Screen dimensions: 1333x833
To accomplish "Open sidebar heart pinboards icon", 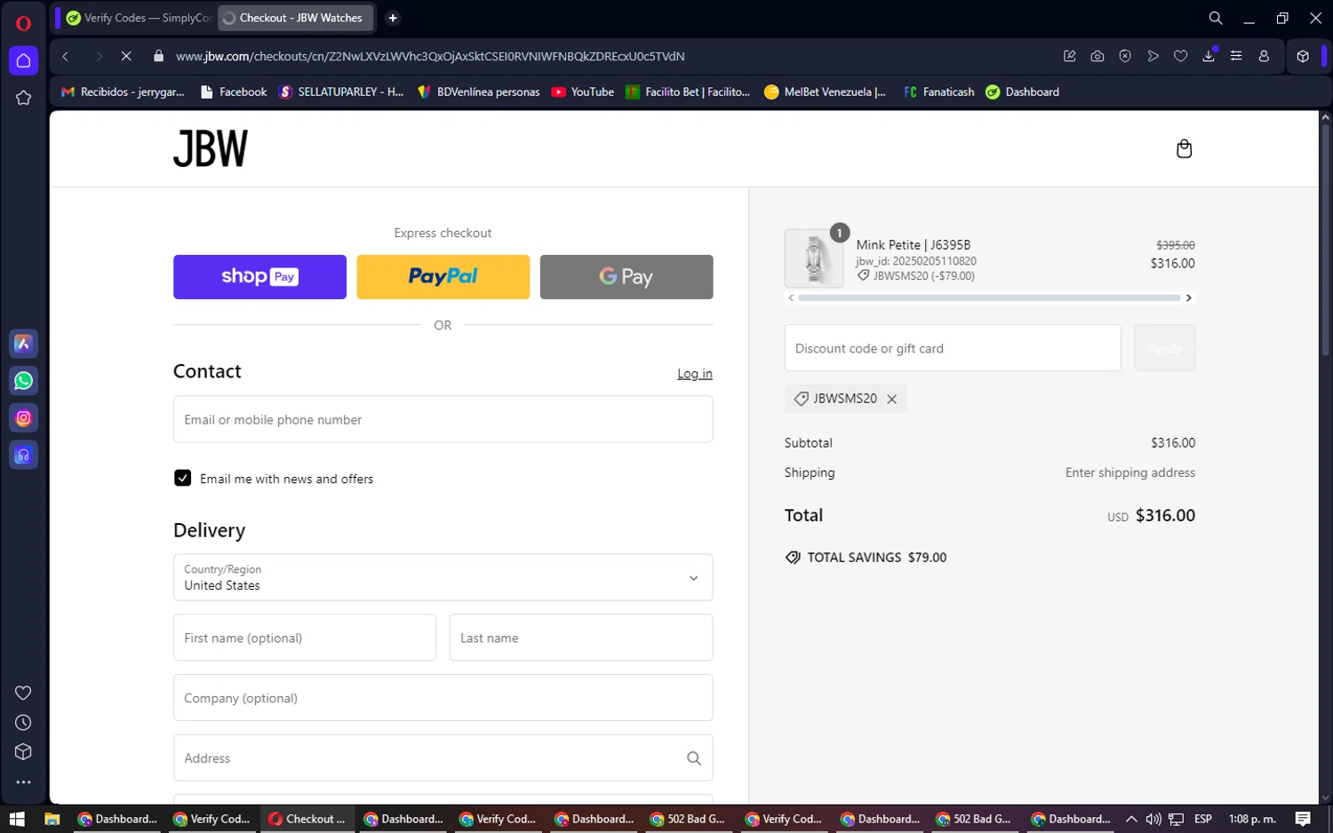I will 24,693.
